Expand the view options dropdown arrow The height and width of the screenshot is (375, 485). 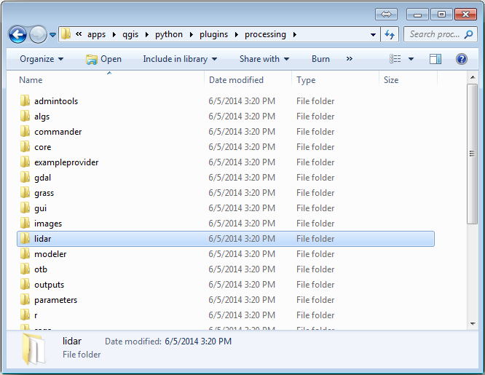tap(411, 59)
